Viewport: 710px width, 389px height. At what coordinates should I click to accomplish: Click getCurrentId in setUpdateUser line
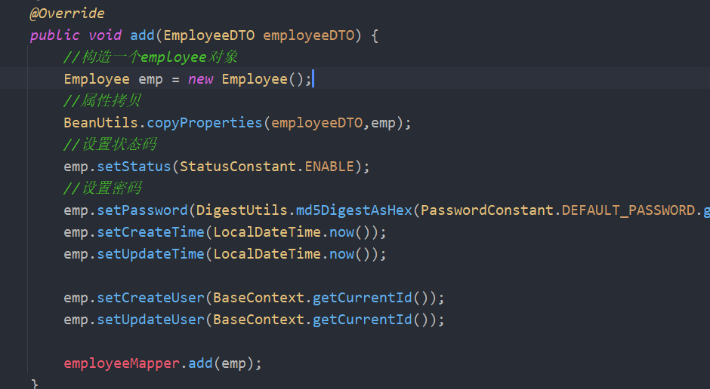(363, 320)
